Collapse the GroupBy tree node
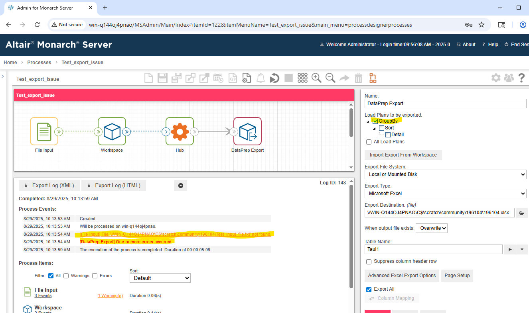 click(x=368, y=121)
